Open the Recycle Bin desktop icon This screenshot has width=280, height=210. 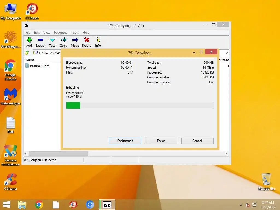pyautogui.click(x=266, y=182)
